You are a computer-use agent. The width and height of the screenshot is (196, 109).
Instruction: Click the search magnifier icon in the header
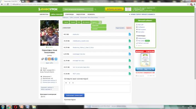tap(95, 9)
